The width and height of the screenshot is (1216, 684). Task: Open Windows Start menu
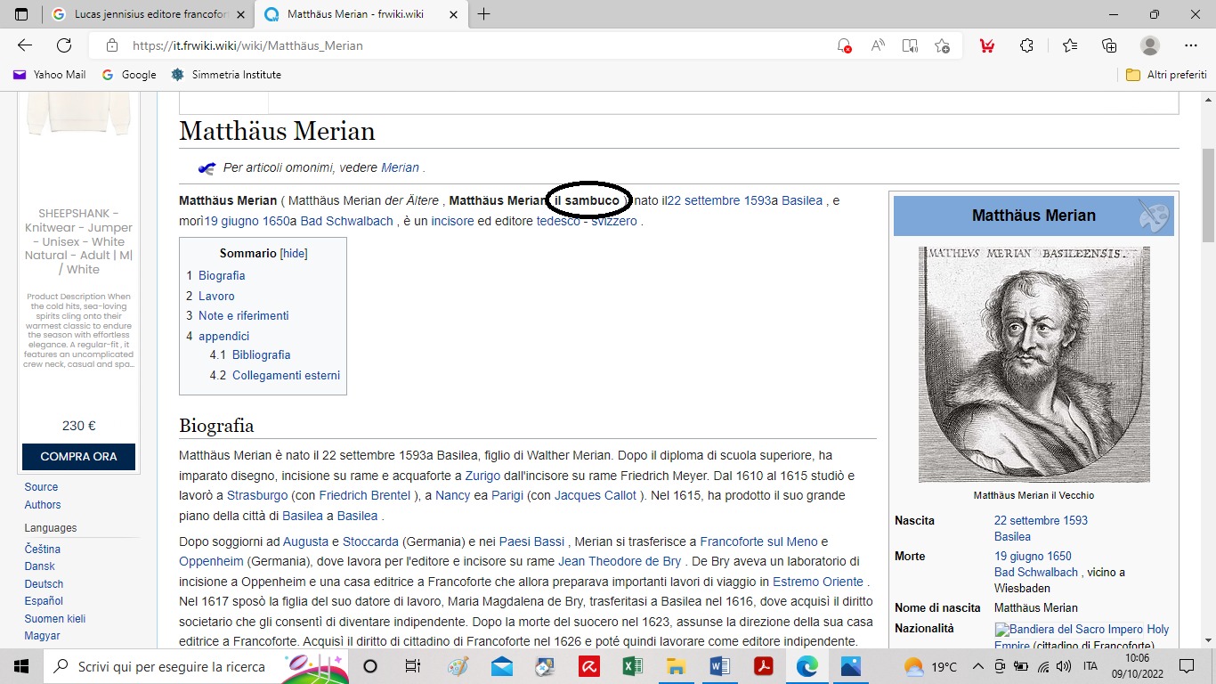click(x=21, y=666)
